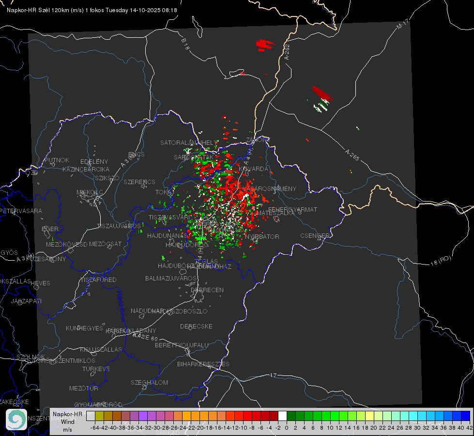Click the MEZŐKÖVESD city label
474x436 pixels.
pyautogui.click(x=66, y=244)
